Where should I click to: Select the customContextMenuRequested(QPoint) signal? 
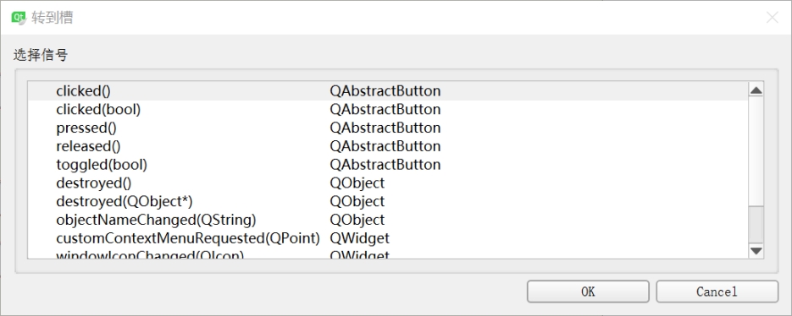coord(388,238)
